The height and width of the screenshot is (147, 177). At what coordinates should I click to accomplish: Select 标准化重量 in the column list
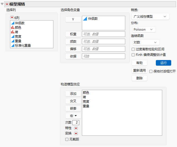point(23,46)
